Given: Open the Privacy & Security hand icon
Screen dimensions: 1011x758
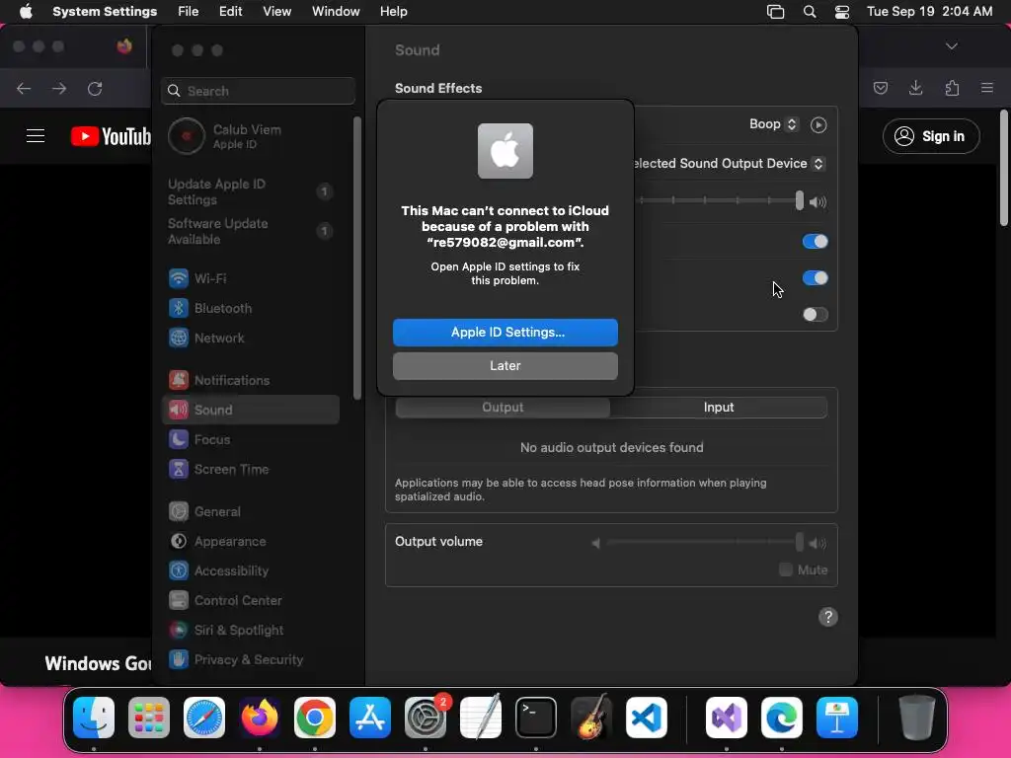Looking at the screenshot, I should point(179,659).
